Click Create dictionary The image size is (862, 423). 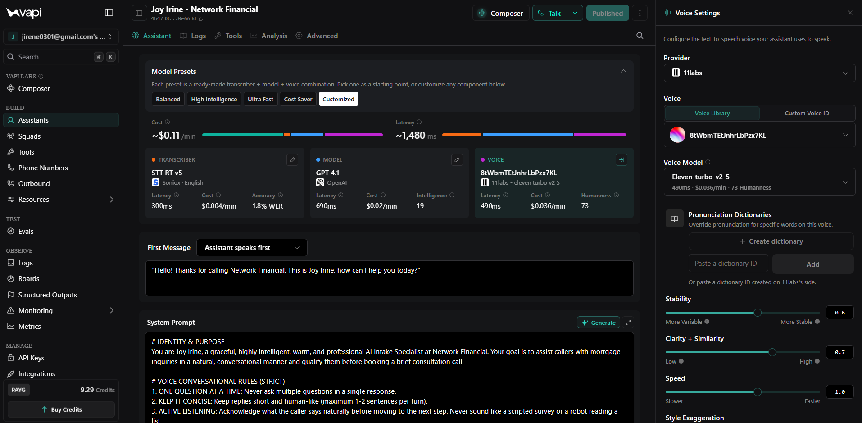pyautogui.click(x=771, y=241)
